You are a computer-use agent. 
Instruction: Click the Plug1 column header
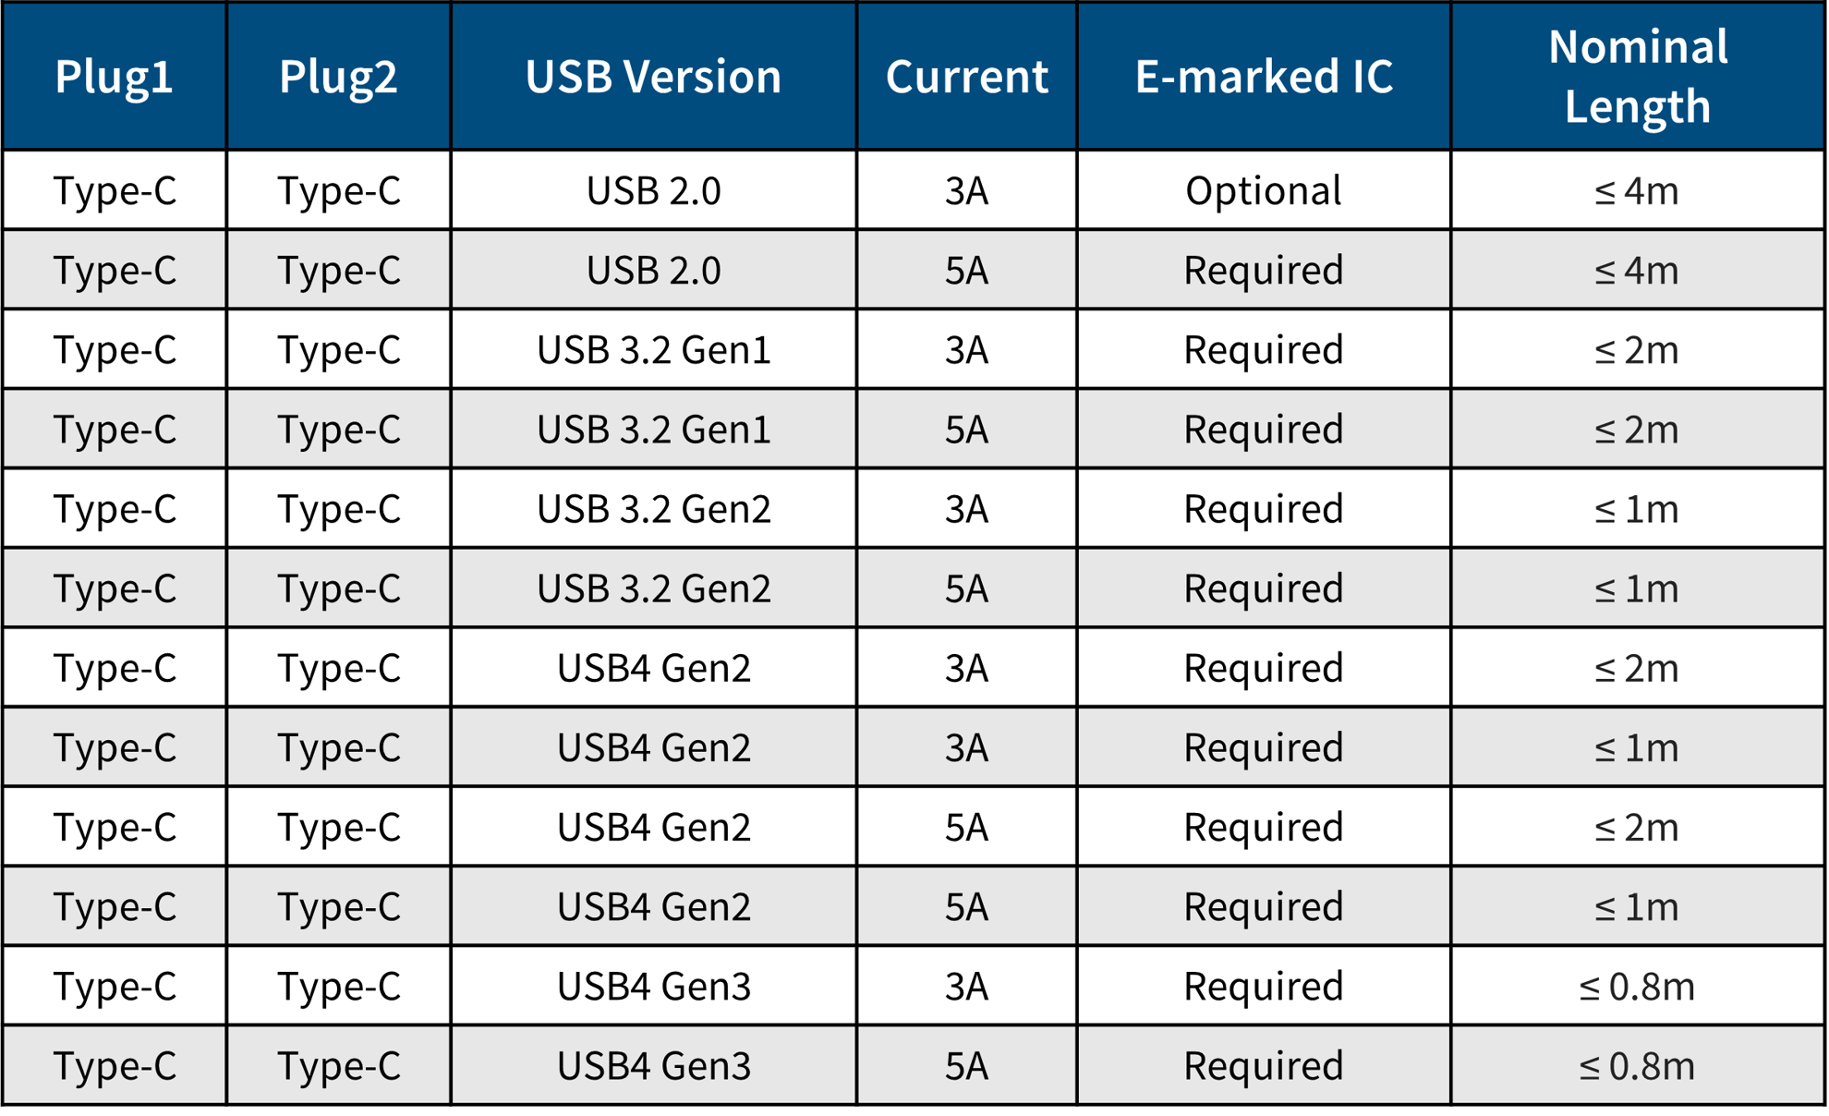115,76
